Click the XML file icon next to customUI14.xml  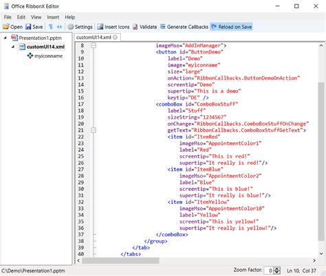tap(22, 47)
